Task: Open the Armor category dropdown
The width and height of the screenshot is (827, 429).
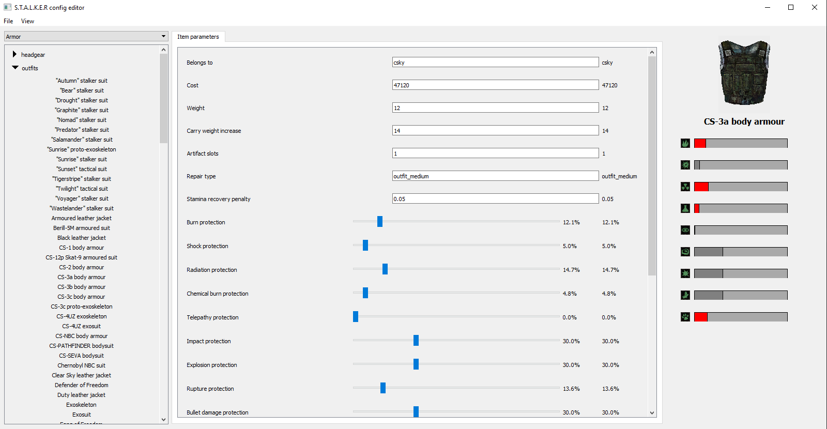Action: click(86, 37)
